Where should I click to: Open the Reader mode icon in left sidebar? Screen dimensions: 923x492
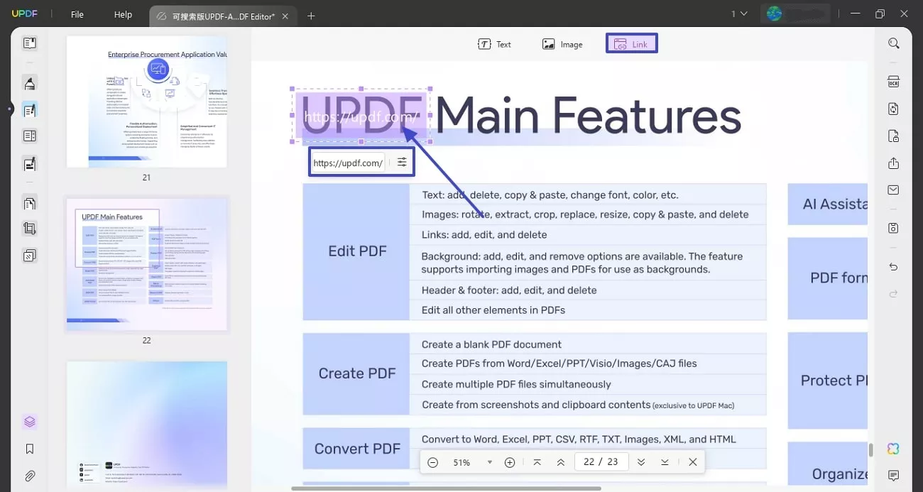click(x=29, y=43)
